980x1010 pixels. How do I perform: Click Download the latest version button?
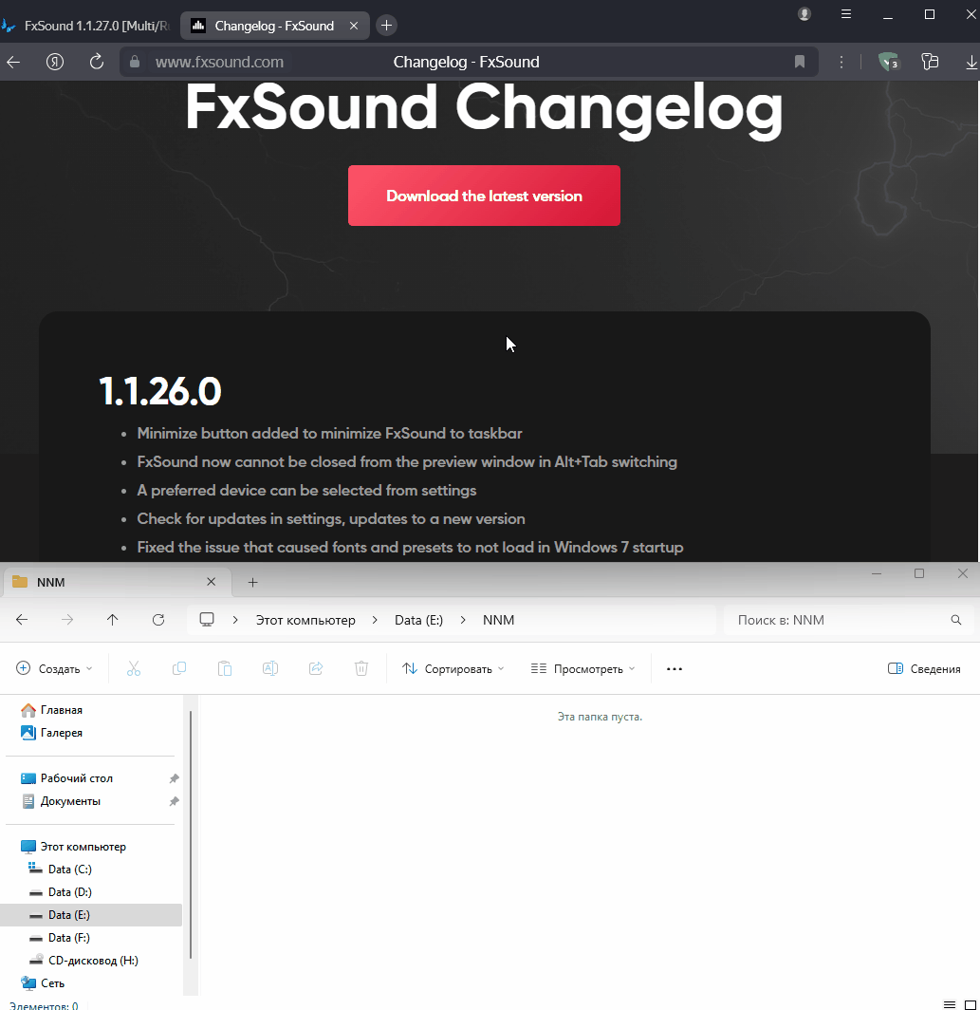click(x=484, y=196)
